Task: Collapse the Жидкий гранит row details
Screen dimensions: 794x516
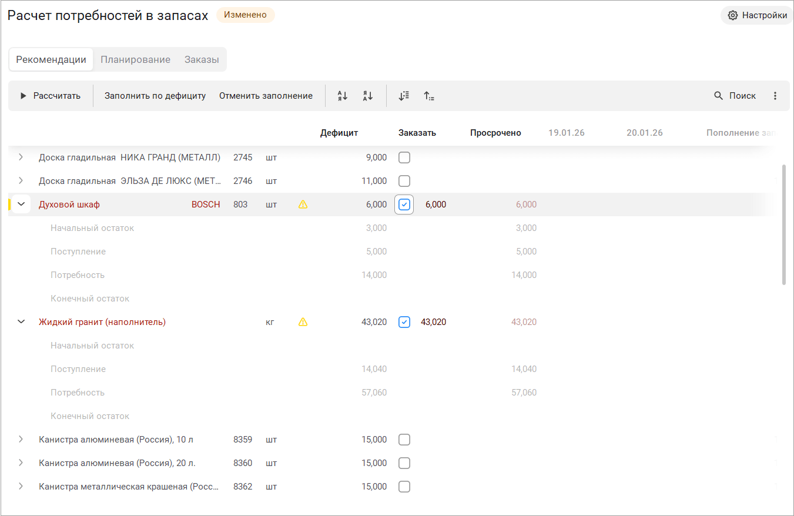Action: pyautogui.click(x=22, y=322)
